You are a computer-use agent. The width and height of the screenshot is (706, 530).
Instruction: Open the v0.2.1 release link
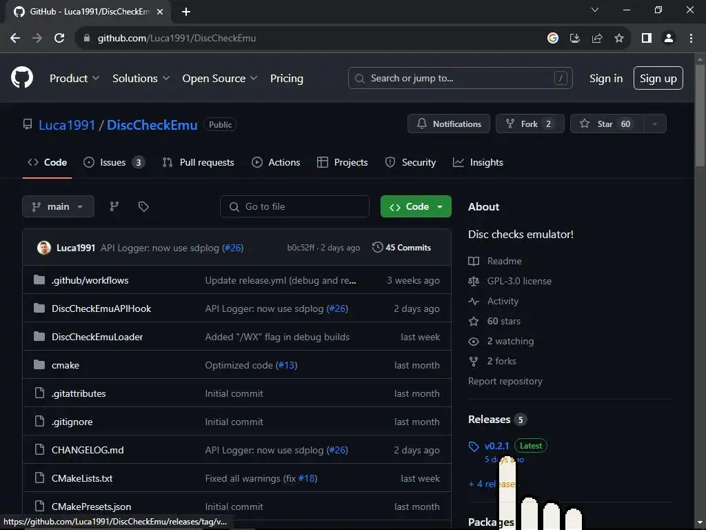point(496,446)
